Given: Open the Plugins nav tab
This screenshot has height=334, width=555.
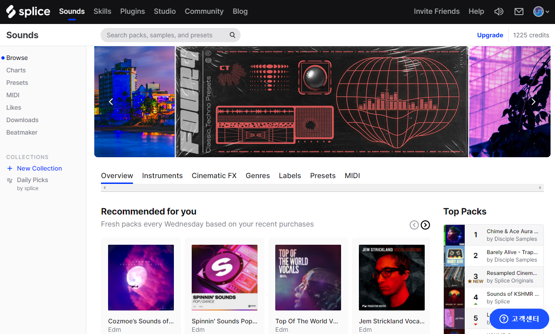Looking at the screenshot, I should [x=133, y=12].
